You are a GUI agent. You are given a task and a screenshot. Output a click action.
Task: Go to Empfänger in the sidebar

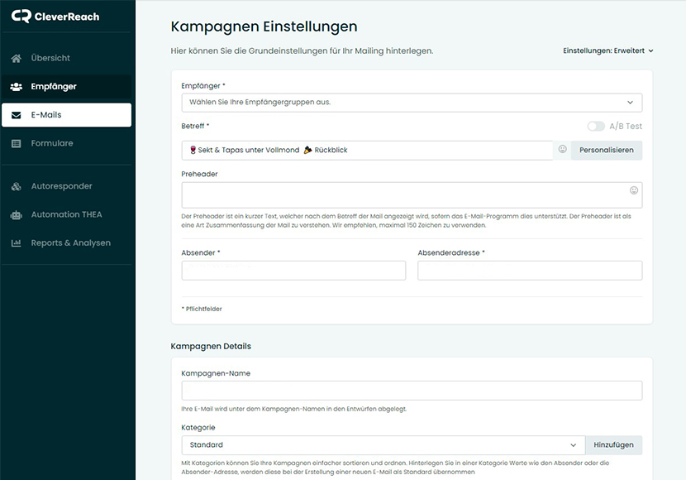pos(66,87)
